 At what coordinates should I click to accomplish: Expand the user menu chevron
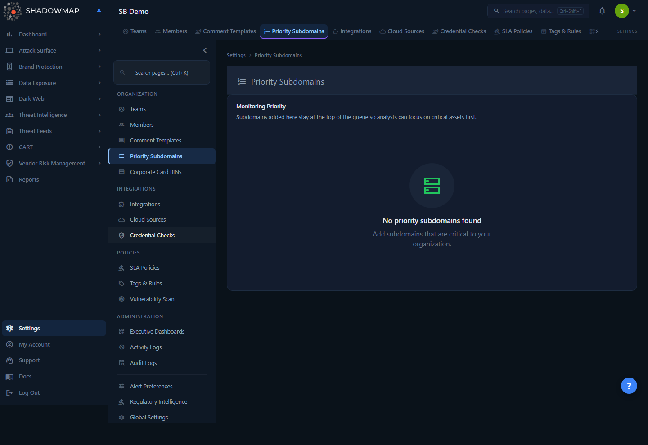pos(634,11)
